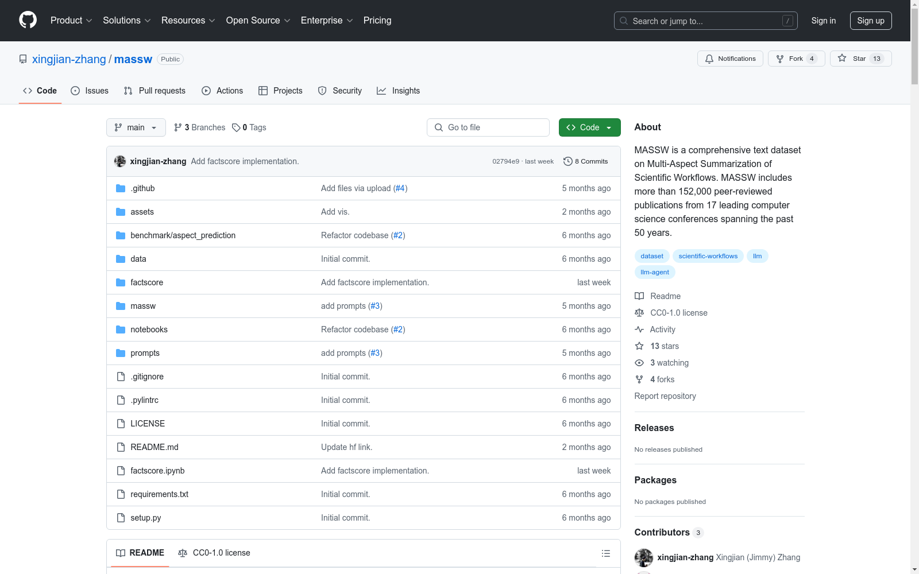Switch to the Issues tab

coord(90,91)
